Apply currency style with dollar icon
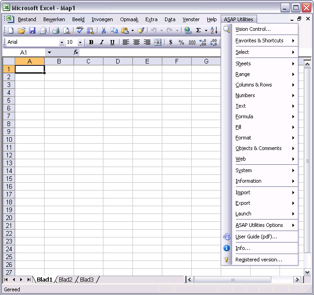This screenshot has height=295, width=314. point(171,42)
